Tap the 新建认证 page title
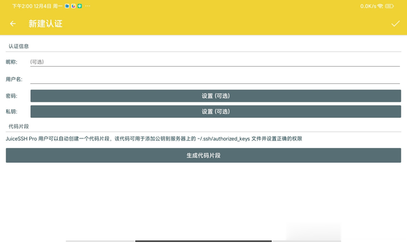Screen dimensions: 407x244 tap(45, 24)
